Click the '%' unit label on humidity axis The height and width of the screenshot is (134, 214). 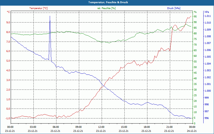pyautogui.click(x=195, y=12)
